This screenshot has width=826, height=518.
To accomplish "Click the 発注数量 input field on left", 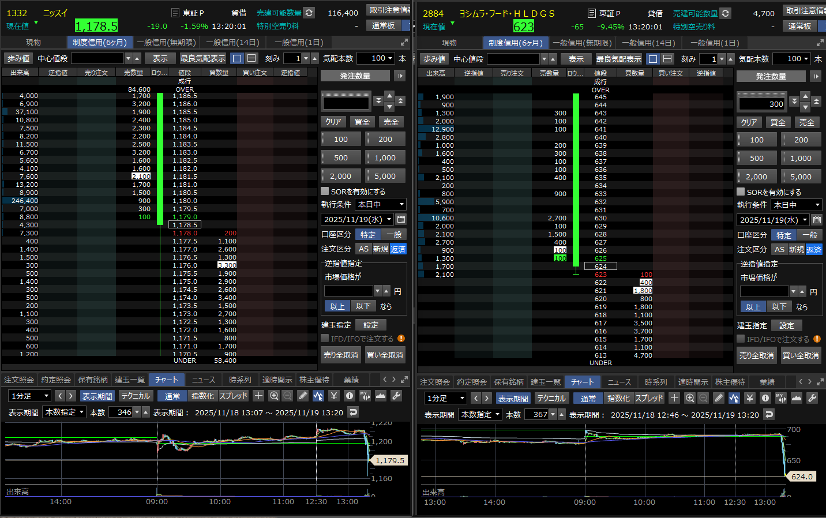I will [346, 103].
